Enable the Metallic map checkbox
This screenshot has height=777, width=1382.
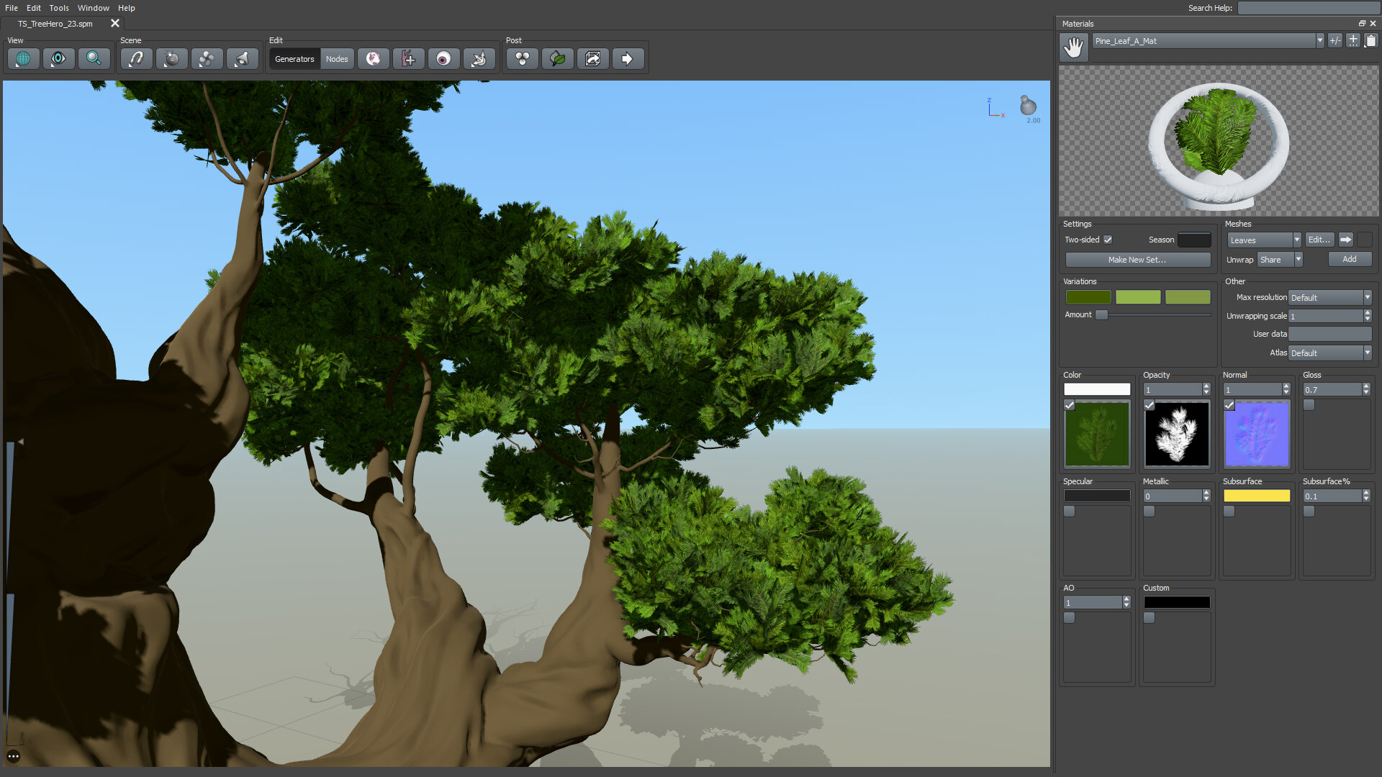(1149, 512)
